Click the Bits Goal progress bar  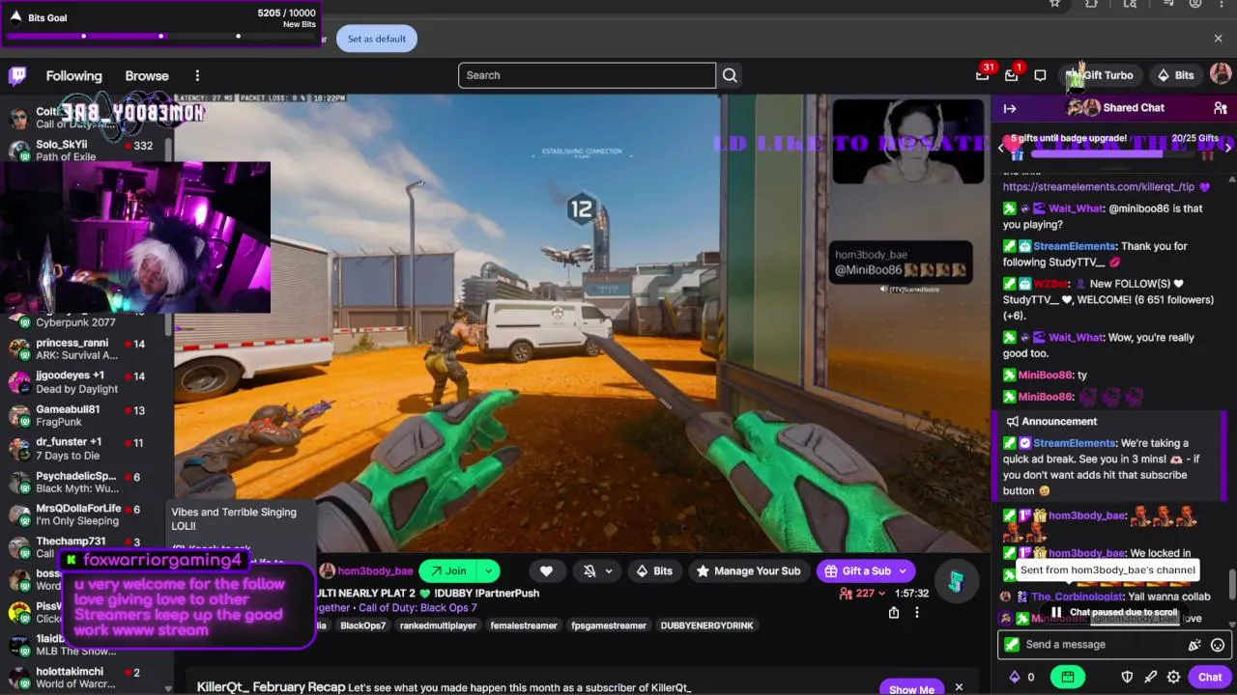point(160,37)
